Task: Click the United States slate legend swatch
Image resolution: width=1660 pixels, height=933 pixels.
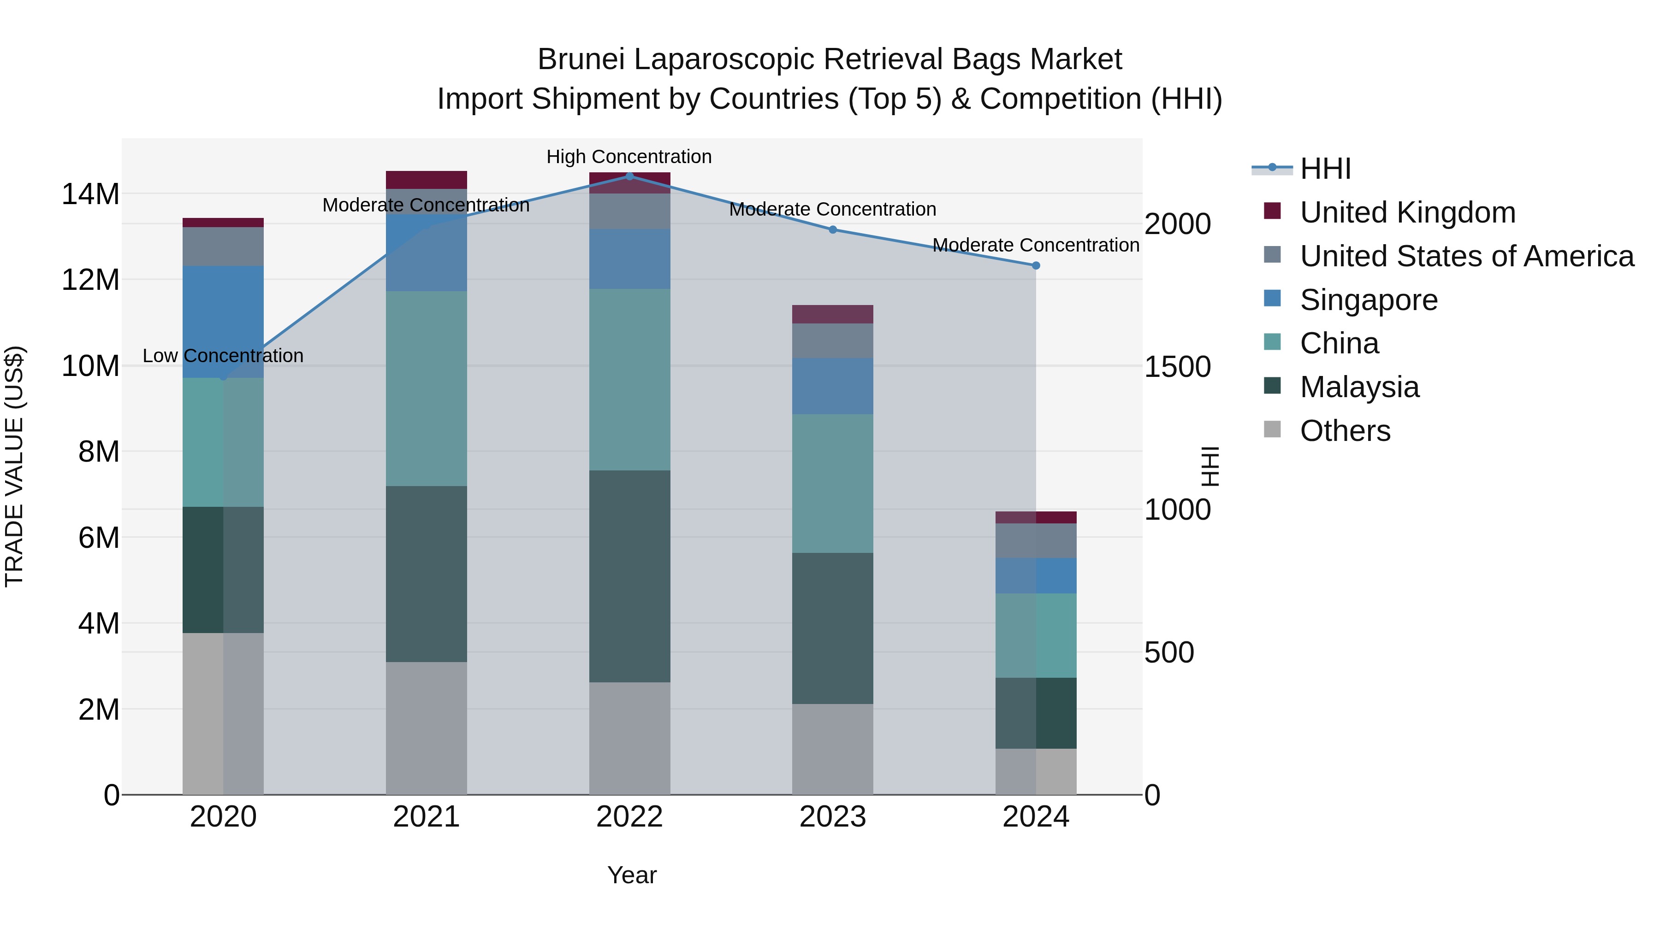Action: (1273, 254)
